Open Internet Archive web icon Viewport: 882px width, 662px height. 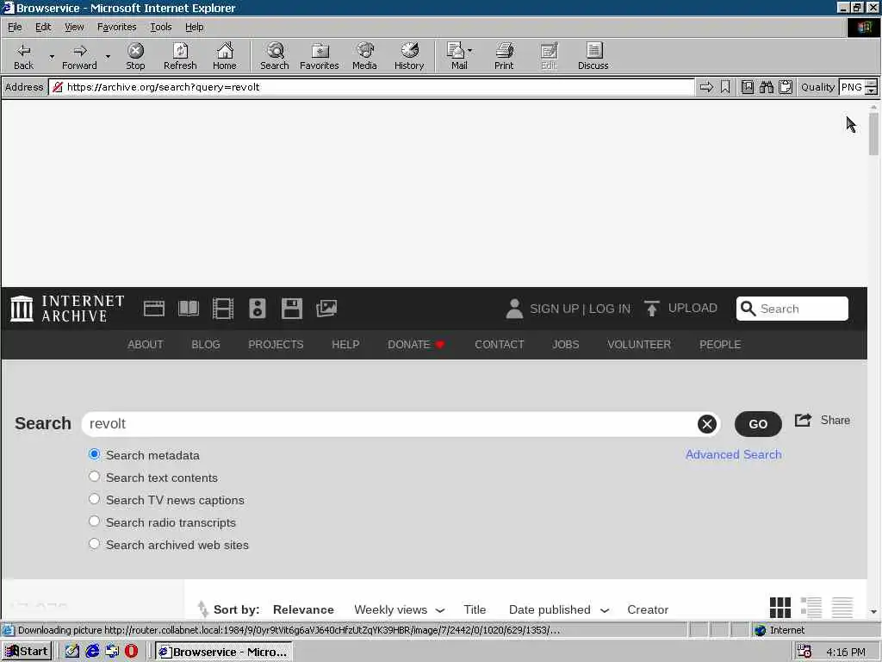coord(153,309)
